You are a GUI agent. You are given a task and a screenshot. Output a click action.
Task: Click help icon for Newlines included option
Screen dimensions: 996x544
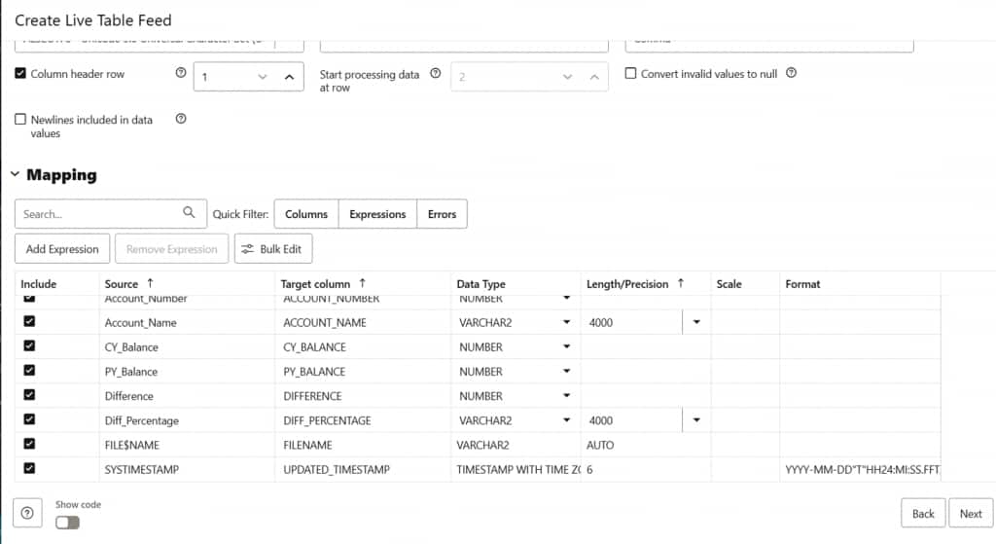[180, 119]
